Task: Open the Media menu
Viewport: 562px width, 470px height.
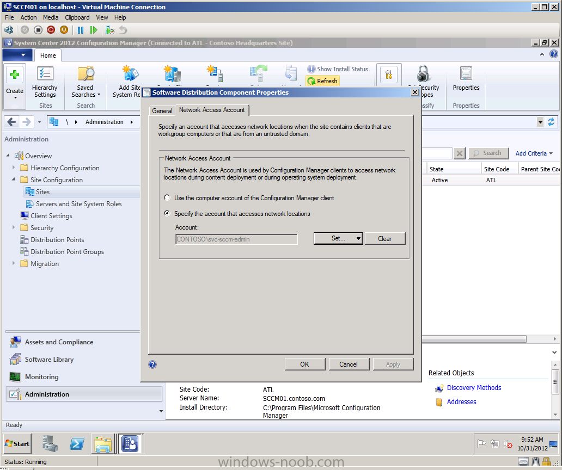Action: click(x=51, y=17)
